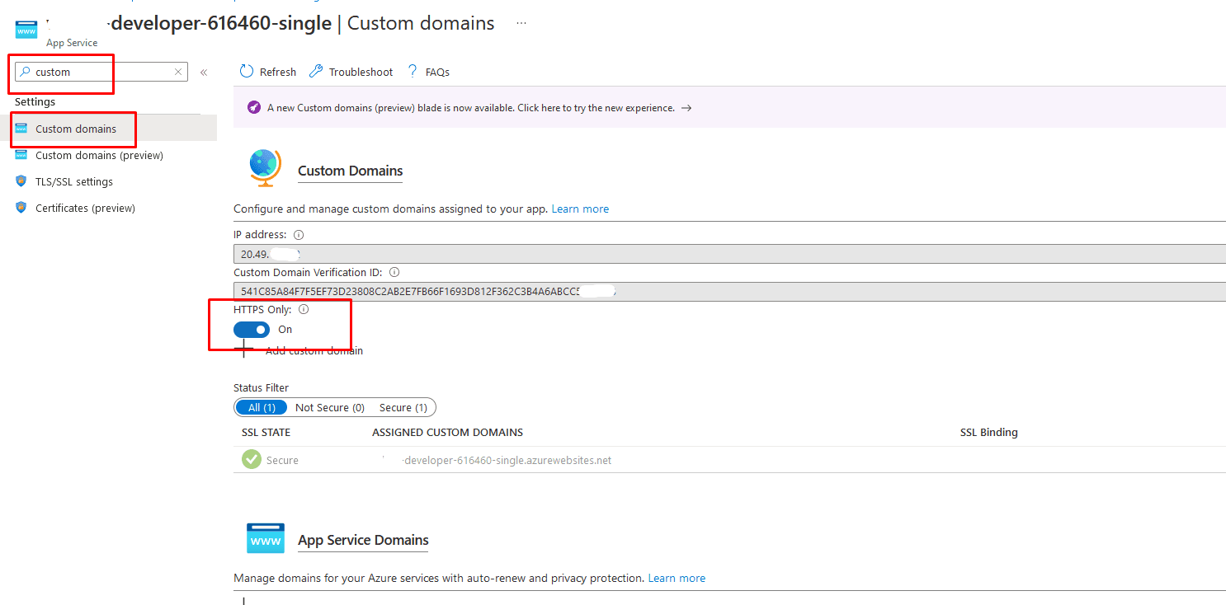This screenshot has width=1226, height=605.
Task: Click the page title Custom domains
Action: click(421, 23)
